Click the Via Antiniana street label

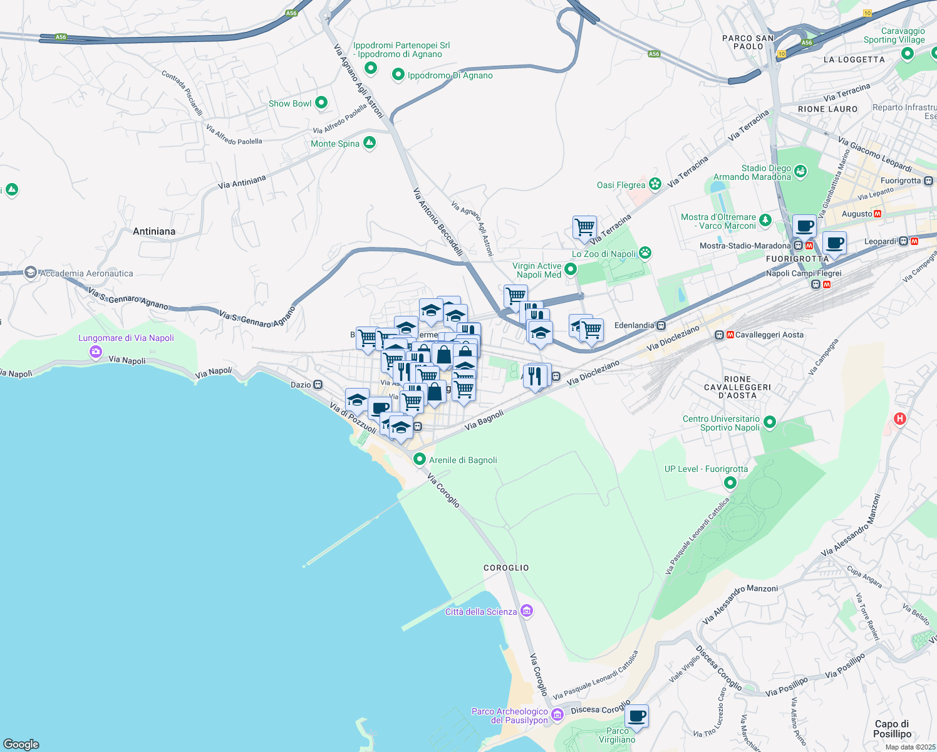[242, 182]
